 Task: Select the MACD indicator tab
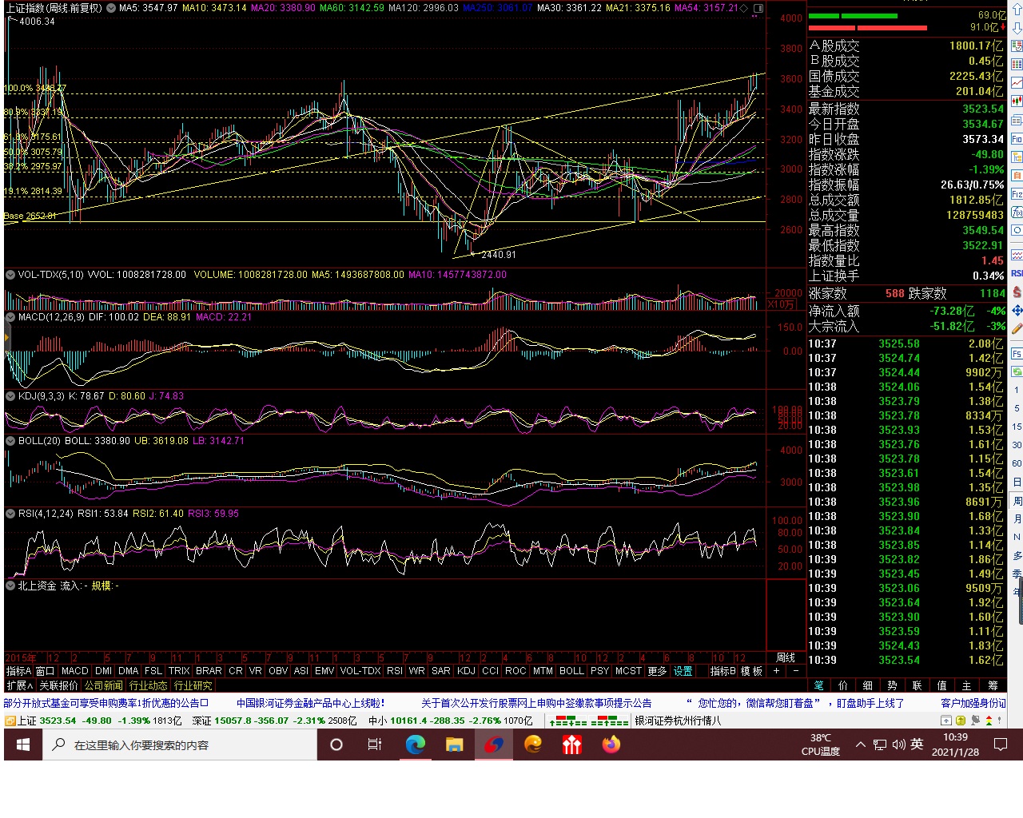coord(75,671)
